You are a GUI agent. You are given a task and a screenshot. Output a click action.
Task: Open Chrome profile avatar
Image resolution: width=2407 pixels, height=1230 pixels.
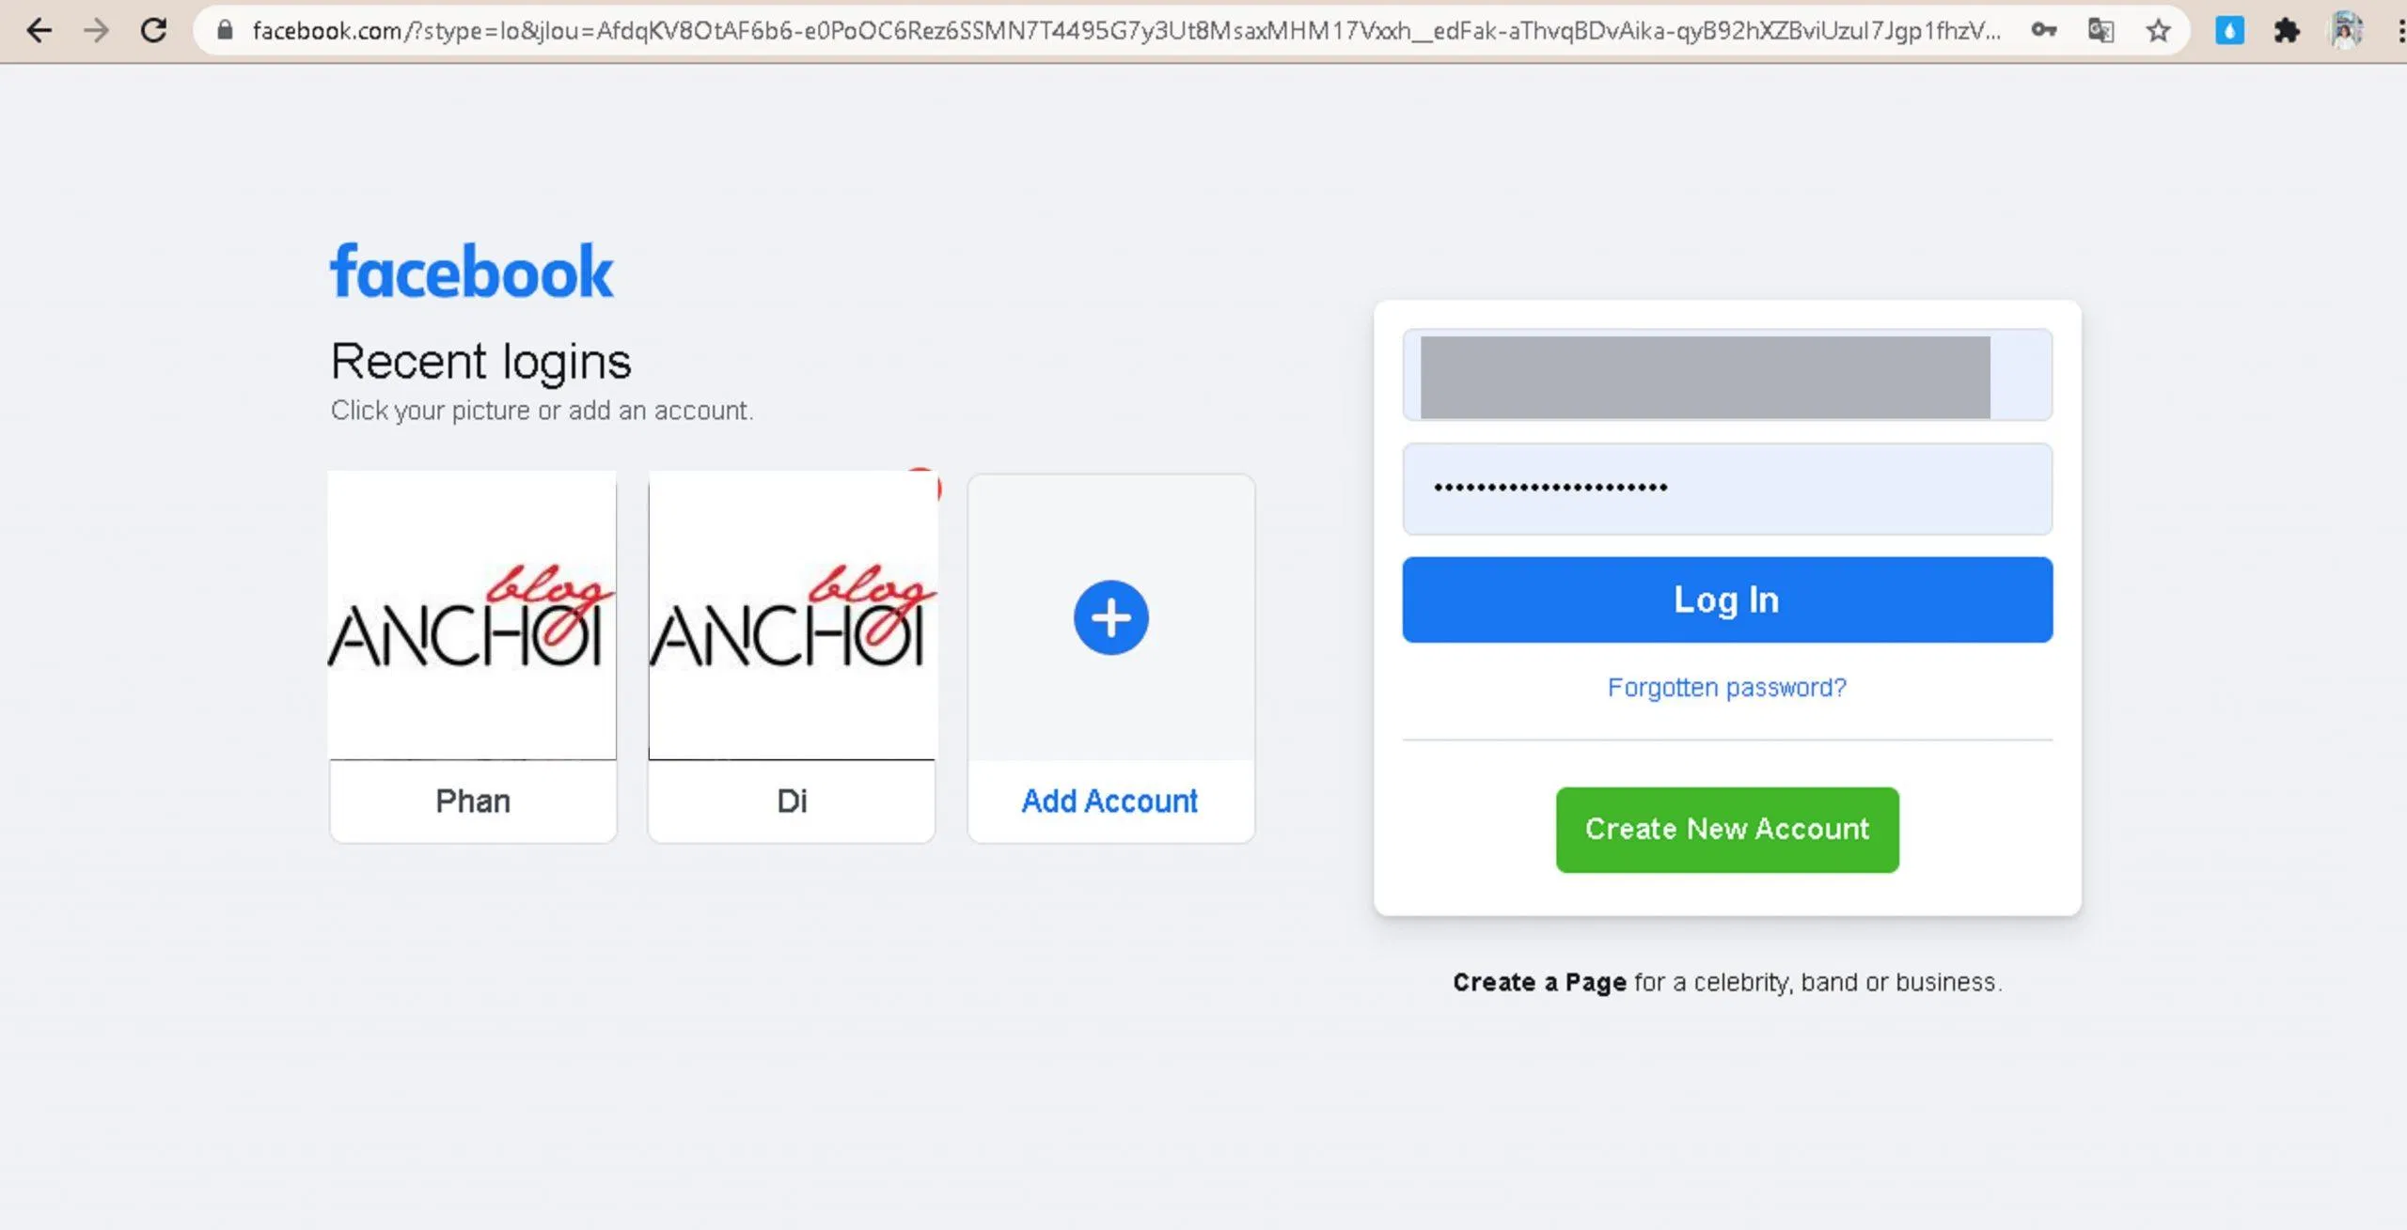point(2347,31)
